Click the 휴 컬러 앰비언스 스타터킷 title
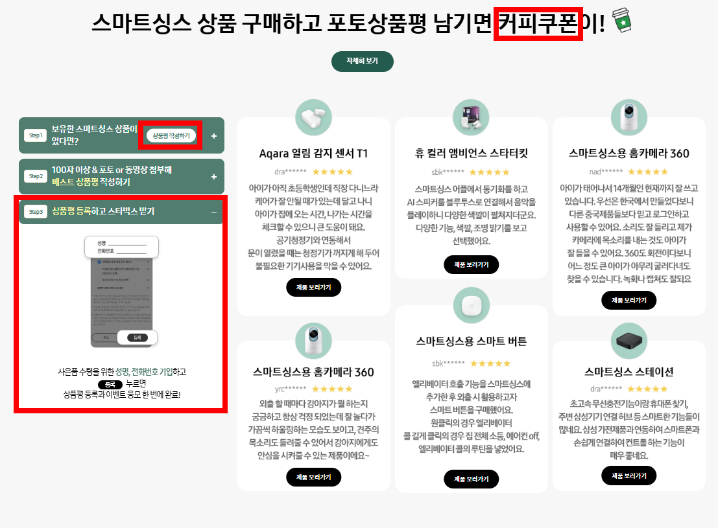This screenshot has height=528, width=718. (471, 153)
